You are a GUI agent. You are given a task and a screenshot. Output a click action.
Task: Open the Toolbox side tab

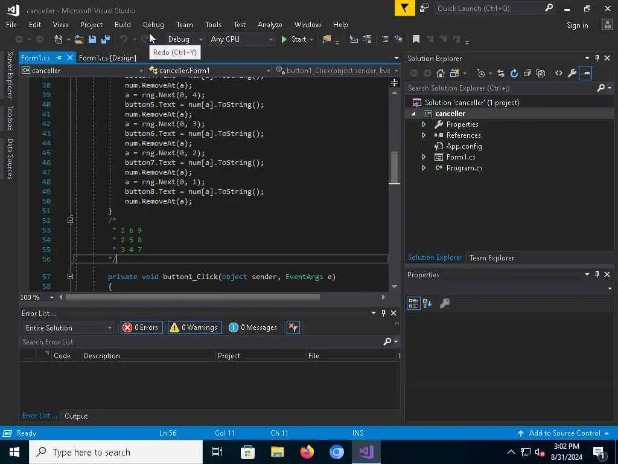pos(10,118)
